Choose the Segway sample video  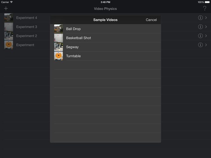[105, 47]
